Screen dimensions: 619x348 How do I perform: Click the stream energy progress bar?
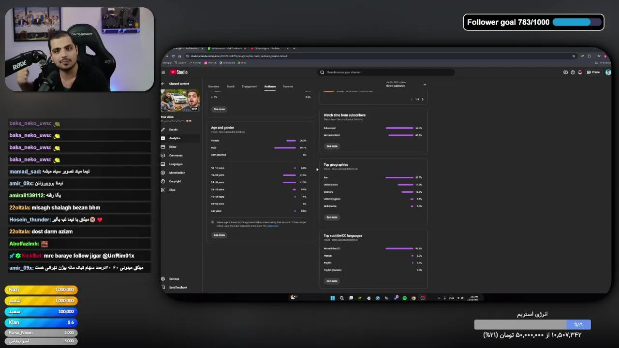point(532,325)
